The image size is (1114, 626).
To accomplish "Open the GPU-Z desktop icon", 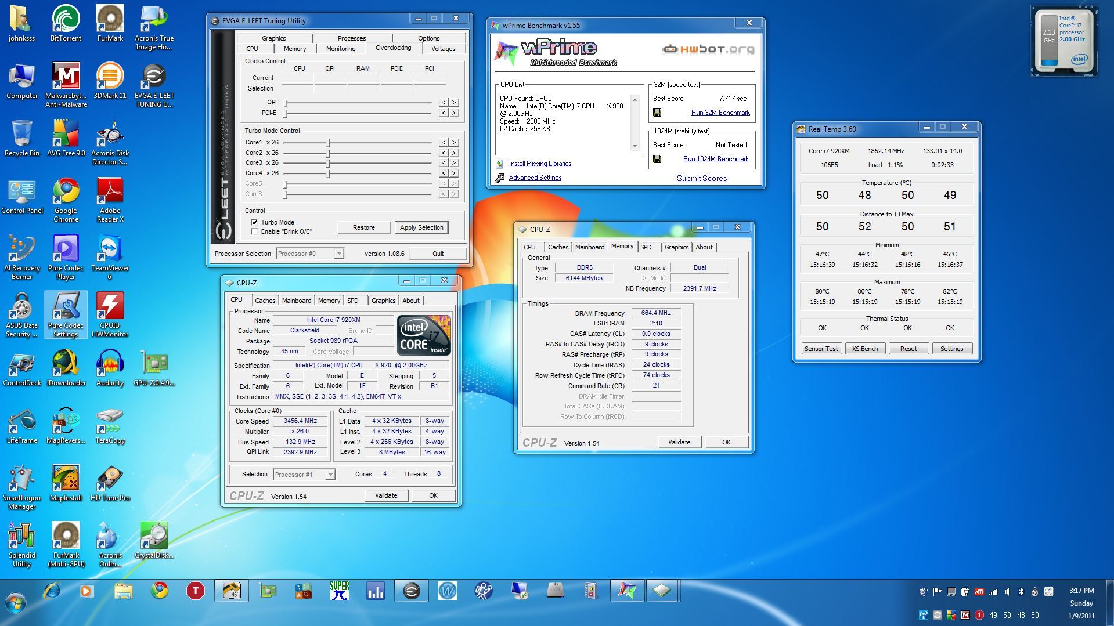I will click(154, 368).
